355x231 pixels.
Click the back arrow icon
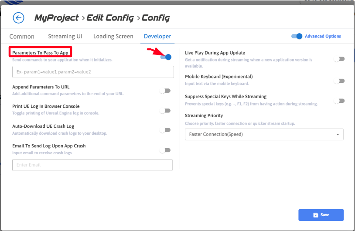(18, 18)
